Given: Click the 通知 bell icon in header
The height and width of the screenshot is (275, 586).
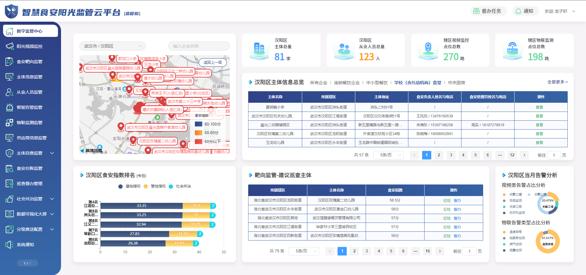Looking at the screenshot, I should click(x=518, y=11).
